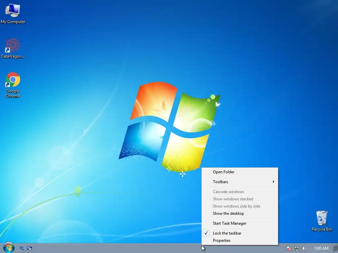Image resolution: width=338 pixels, height=253 pixels.
Task: Open the network tray icon
Action: click(x=297, y=248)
